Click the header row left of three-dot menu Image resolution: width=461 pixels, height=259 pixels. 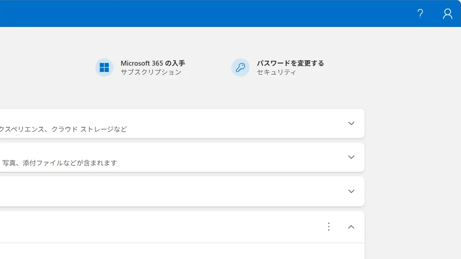click(x=158, y=227)
